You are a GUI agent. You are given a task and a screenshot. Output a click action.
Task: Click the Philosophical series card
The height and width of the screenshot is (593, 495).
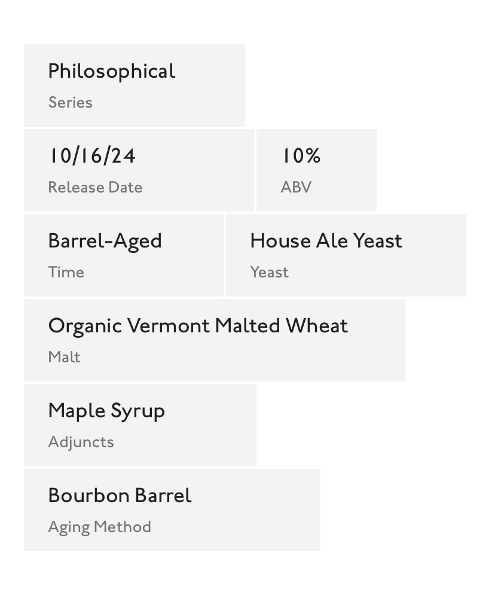(135, 85)
